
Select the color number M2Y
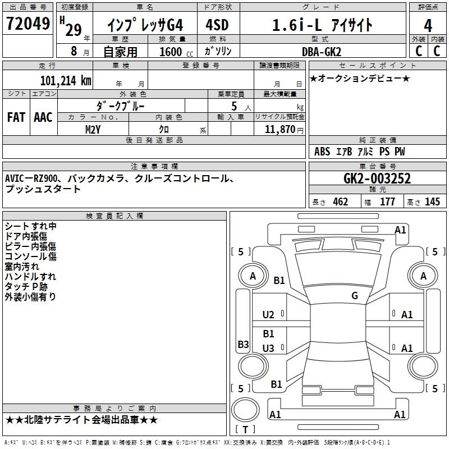coord(93,130)
